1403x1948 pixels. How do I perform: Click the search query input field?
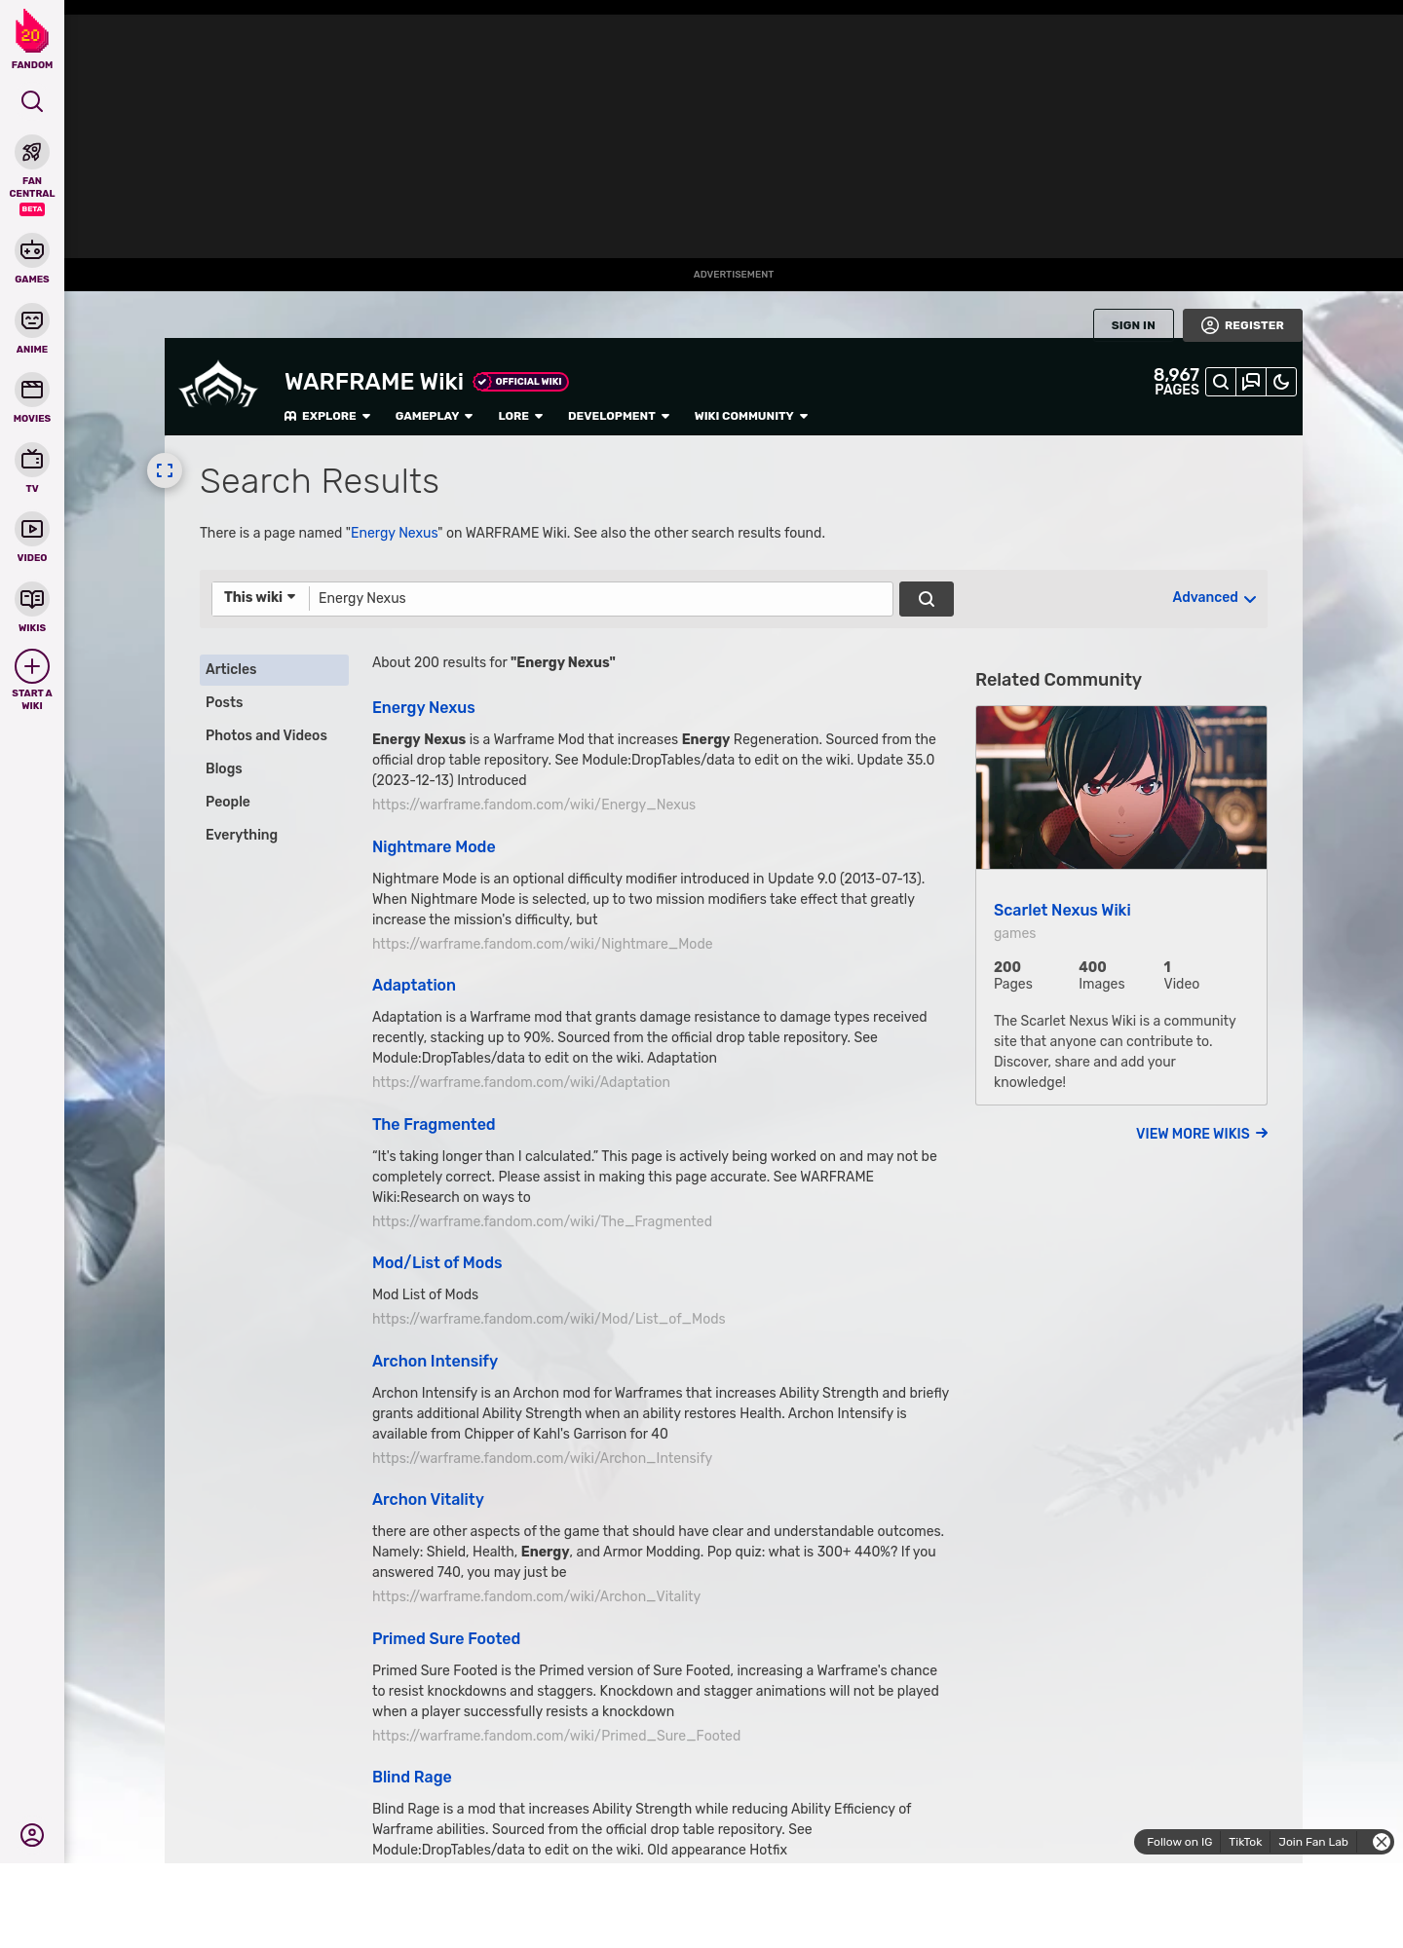pyautogui.click(x=600, y=598)
